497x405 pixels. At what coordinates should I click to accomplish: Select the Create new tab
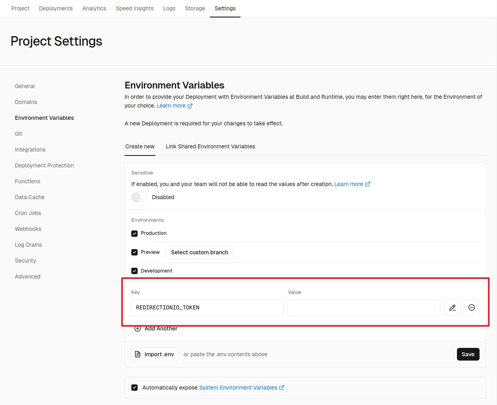coord(140,146)
